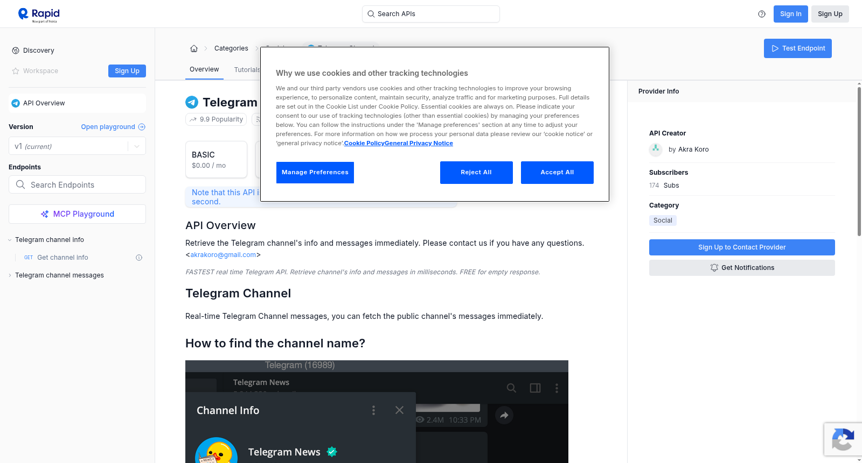Open the MCP Playground button
862x463 pixels.
[x=77, y=214]
